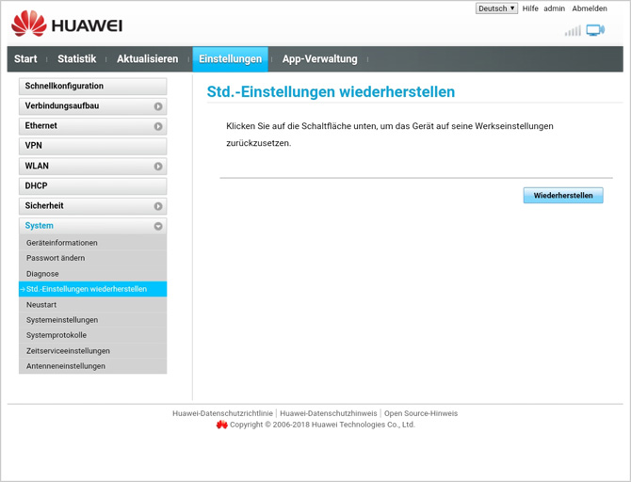Click the signal strength bars icon
Screen dimensions: 631x482
573,30
